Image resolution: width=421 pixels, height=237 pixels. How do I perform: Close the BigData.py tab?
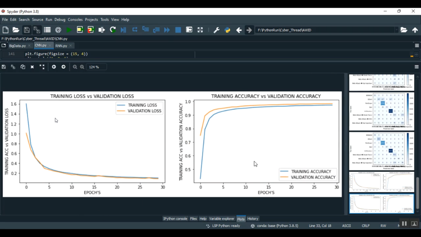(x=29, y=45)
